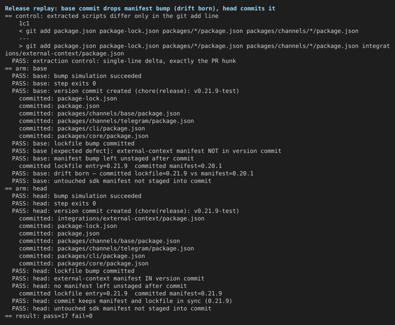Click the '== result: pass=17 fail=0' line

(49, 316)
